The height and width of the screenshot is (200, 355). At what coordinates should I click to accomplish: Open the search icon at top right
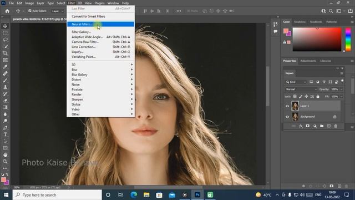(331, 11)
